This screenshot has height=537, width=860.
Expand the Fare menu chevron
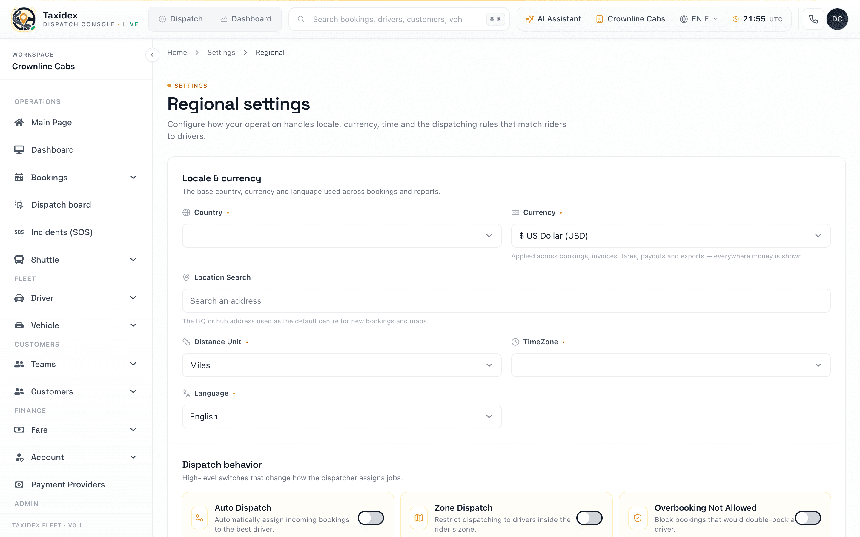[133, 430]
